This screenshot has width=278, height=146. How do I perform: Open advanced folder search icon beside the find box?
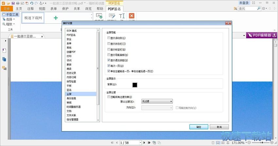(x=235, y=8)
